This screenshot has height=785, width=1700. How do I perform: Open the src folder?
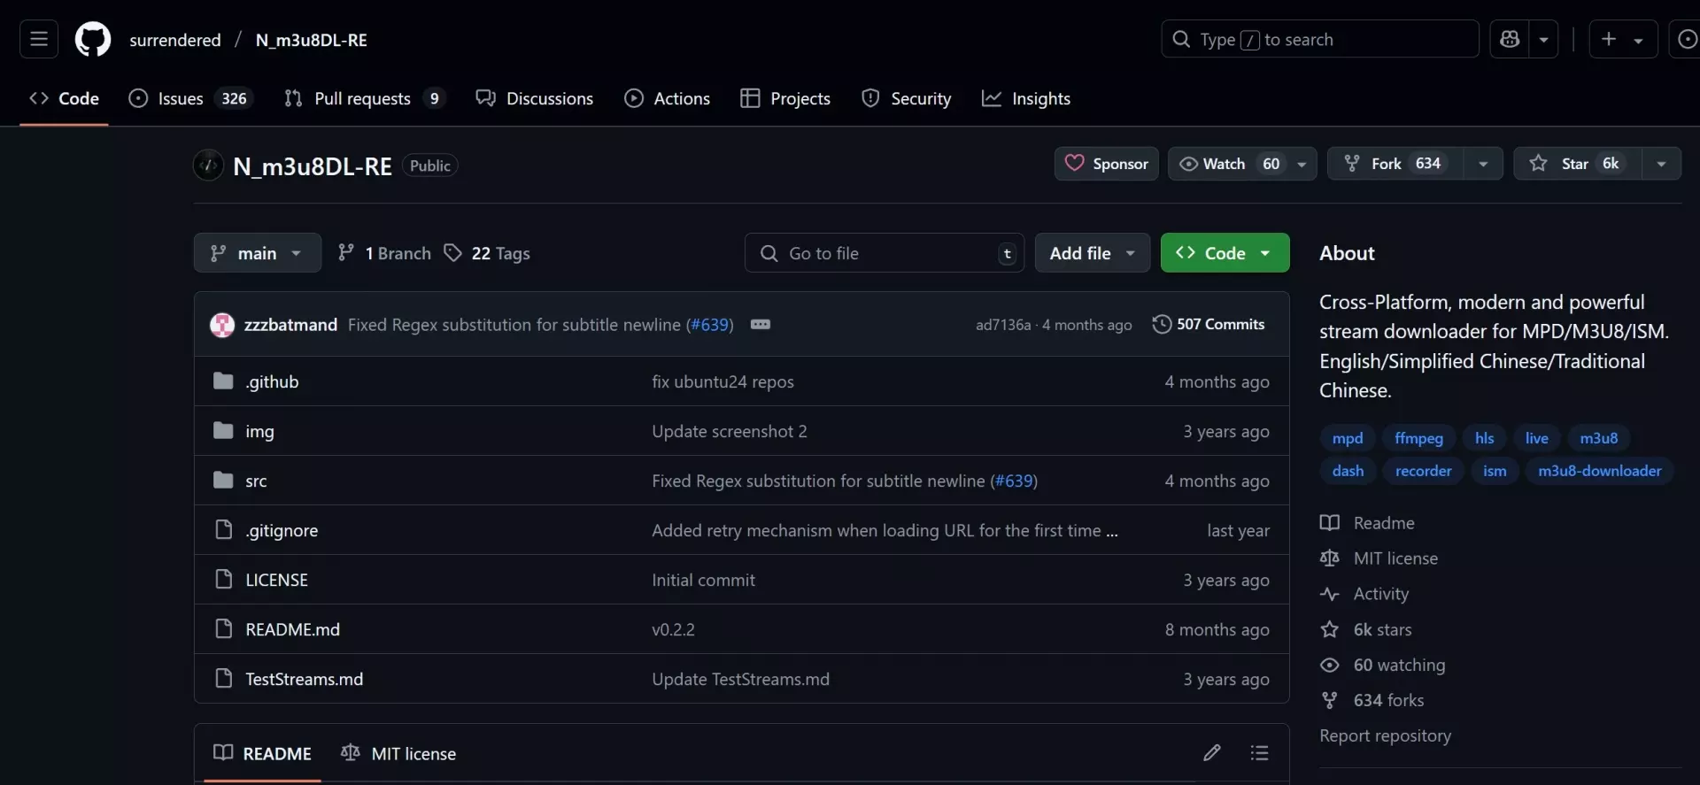(256, 481)
